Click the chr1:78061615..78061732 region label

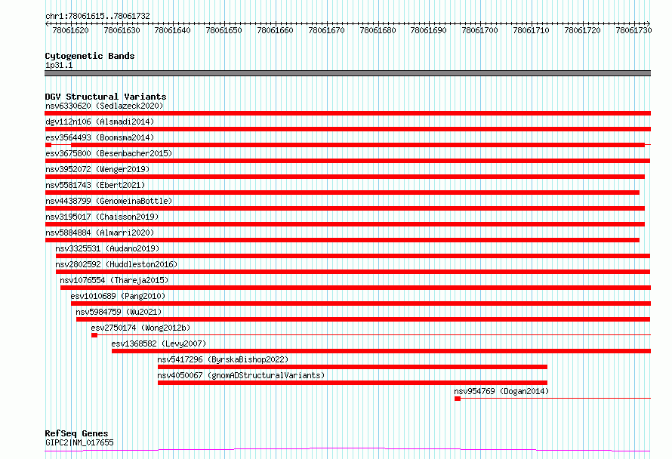(x=97, y=16)
